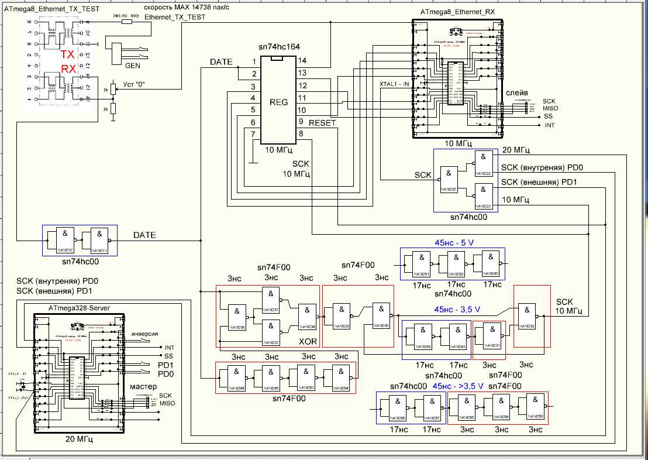This screenshot has width=648, height=460.
Task: Click the NAND32 gate at SCK output
Action: 529,316
